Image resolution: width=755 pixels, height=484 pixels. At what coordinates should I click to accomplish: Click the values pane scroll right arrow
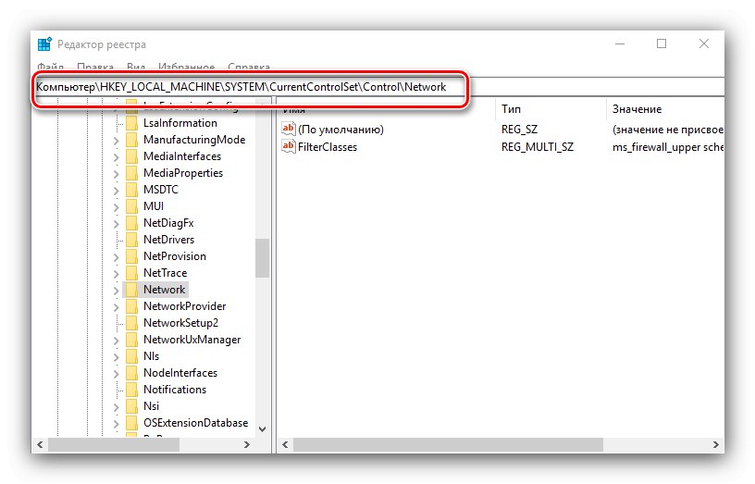715,444
